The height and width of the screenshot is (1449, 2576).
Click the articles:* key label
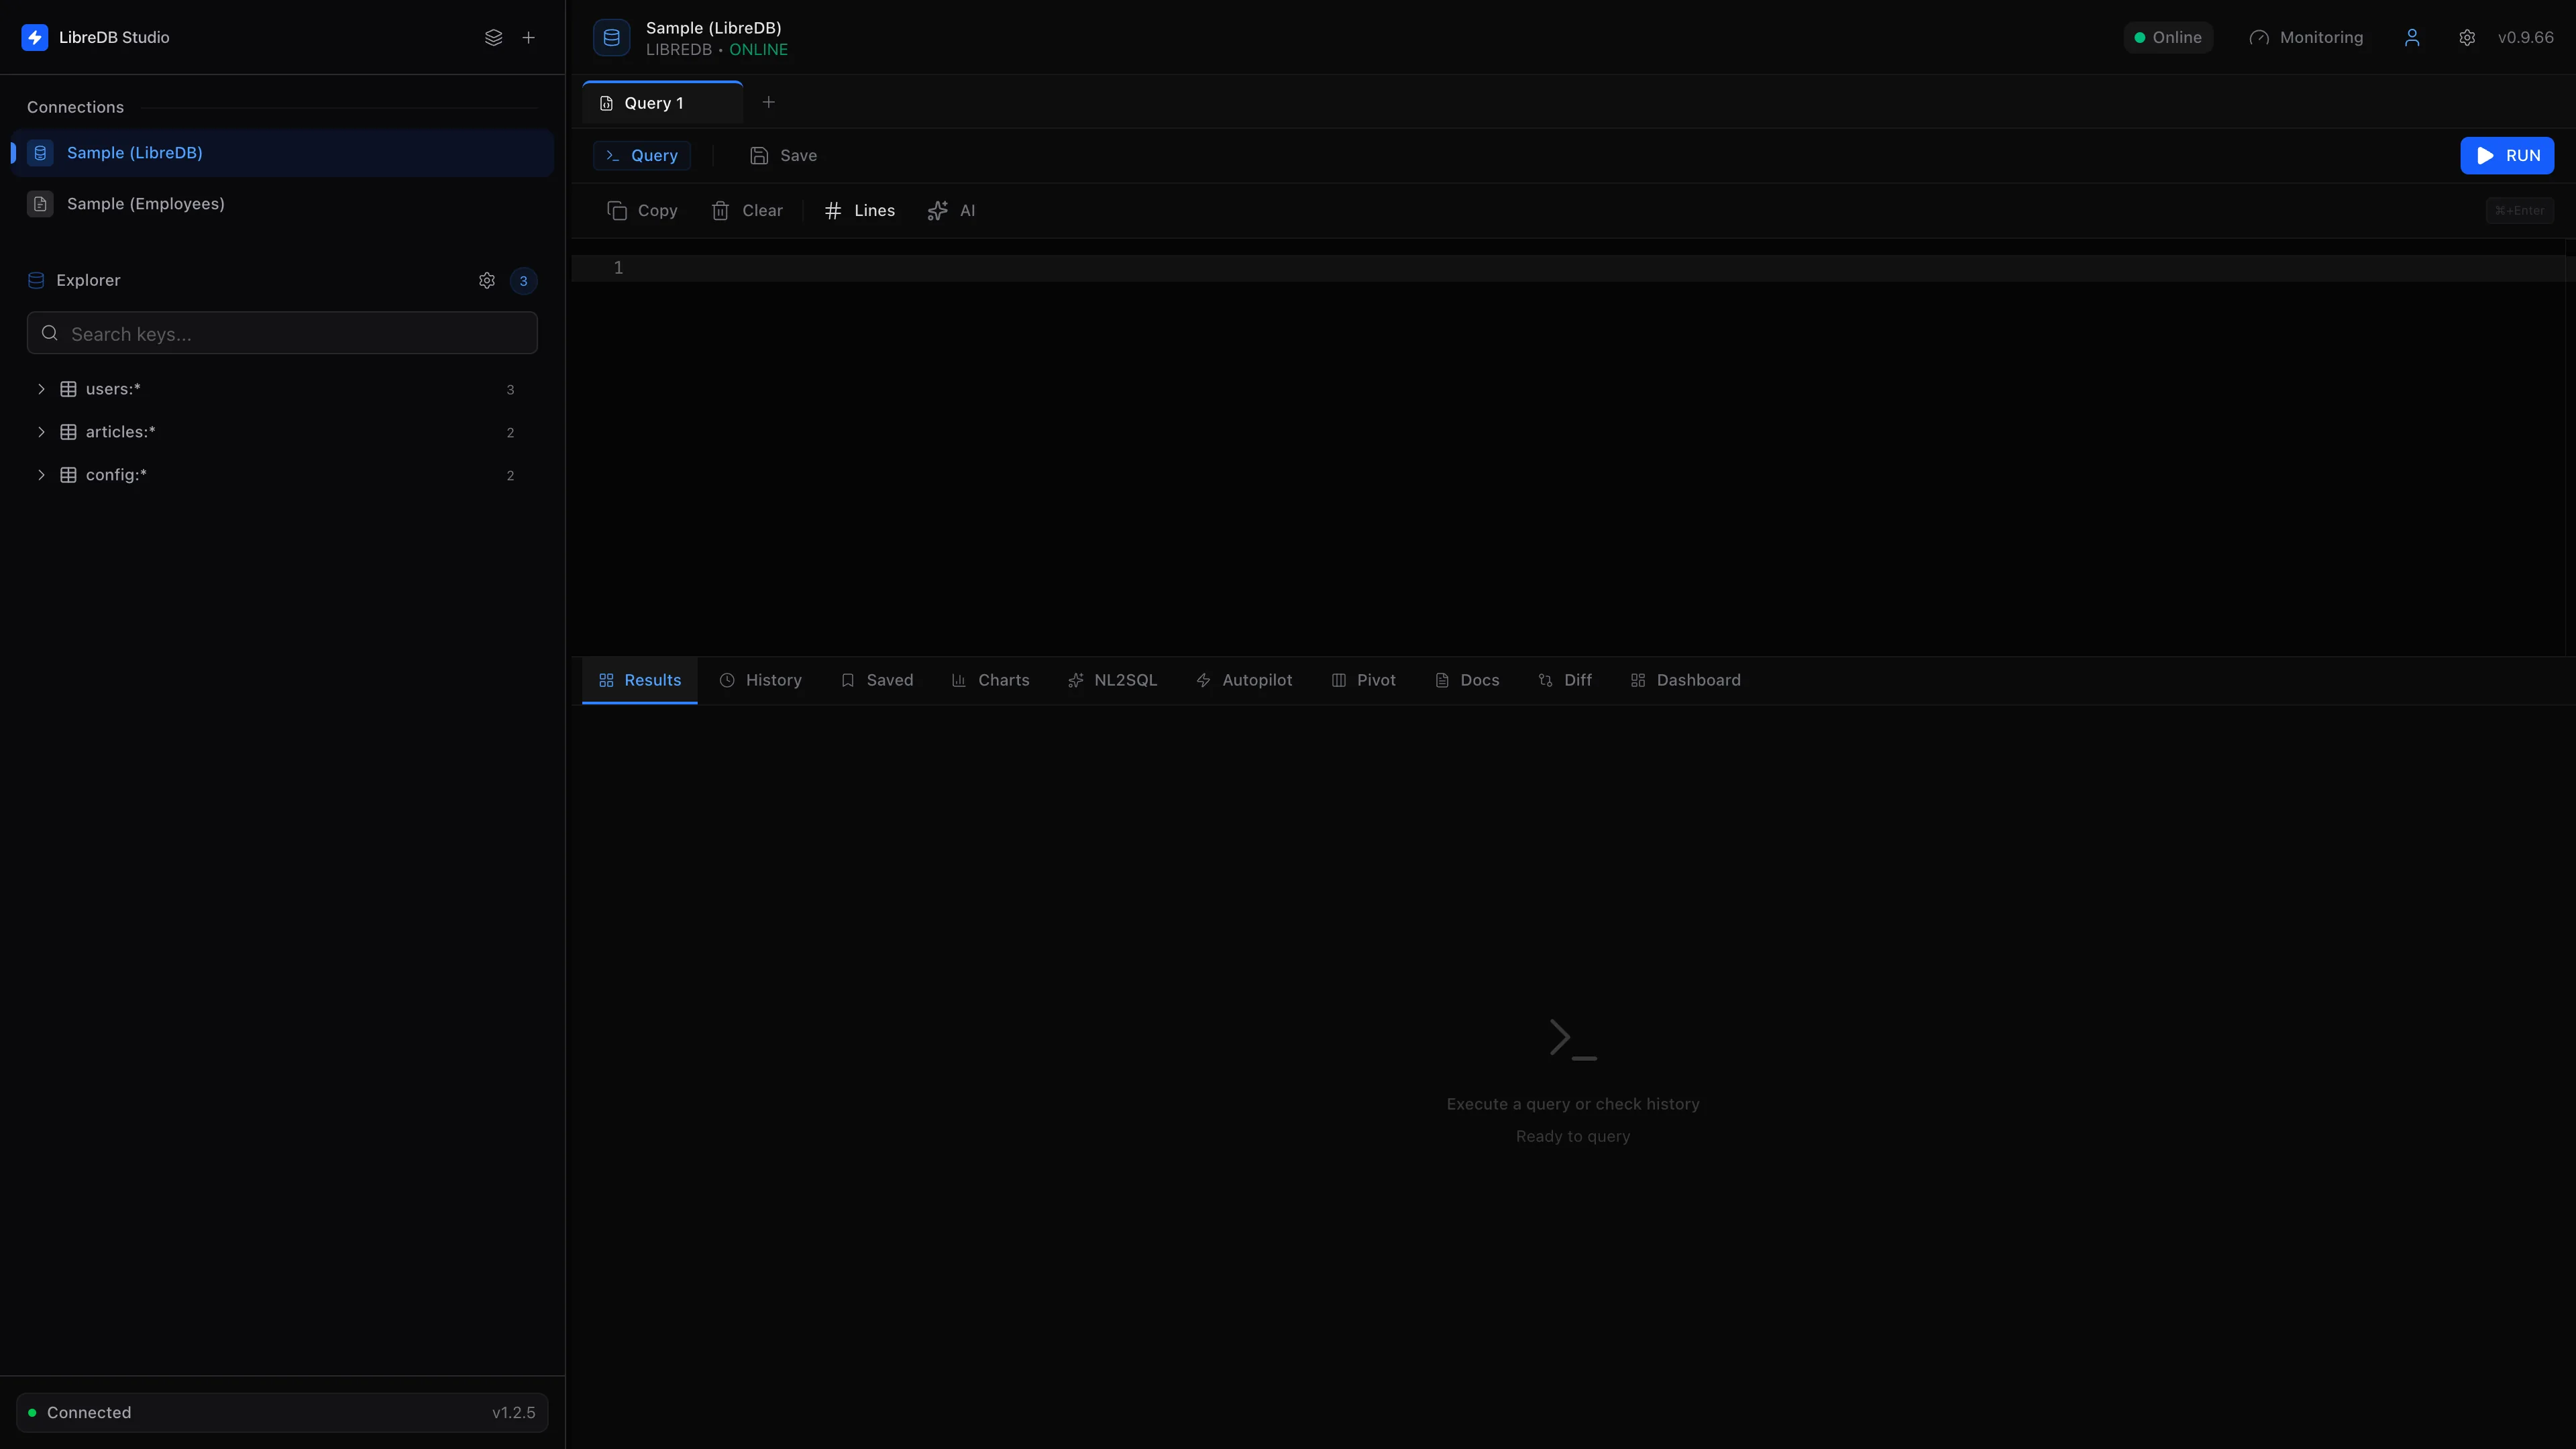[121, 432]
